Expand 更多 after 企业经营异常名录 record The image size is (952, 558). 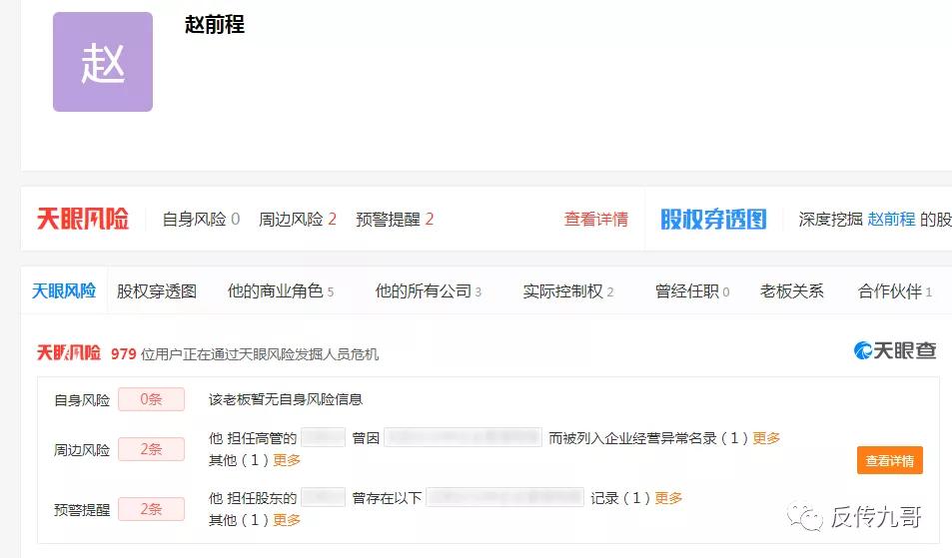coord(766,438)
